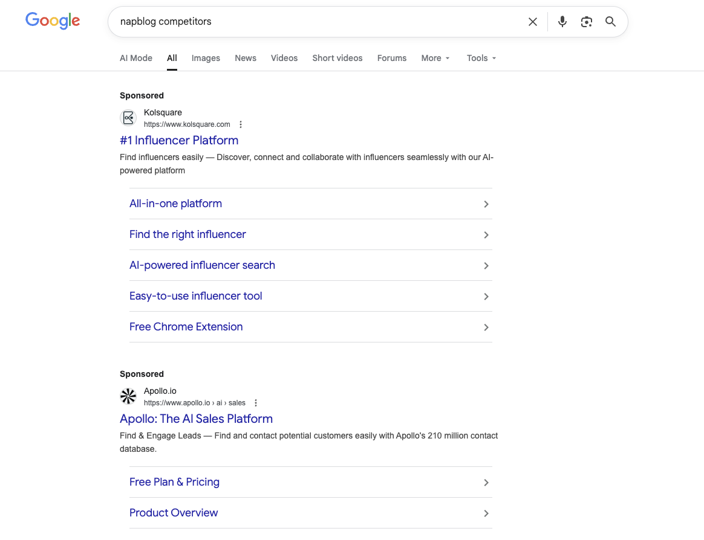Open Search by image camera icon
The width and height of the screenshot is (704, 540).
[586, 22]
